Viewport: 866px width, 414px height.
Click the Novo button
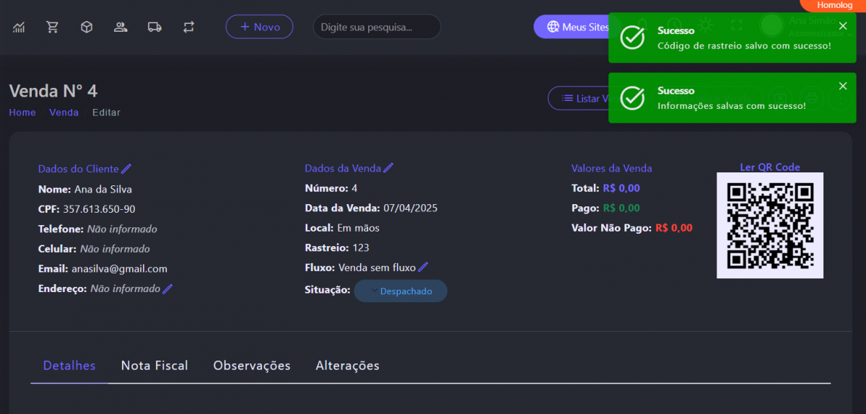click(259, 27)
